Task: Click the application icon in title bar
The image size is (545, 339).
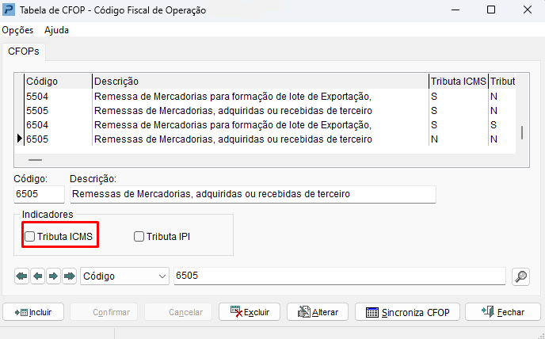Action: tap(10, 10)
